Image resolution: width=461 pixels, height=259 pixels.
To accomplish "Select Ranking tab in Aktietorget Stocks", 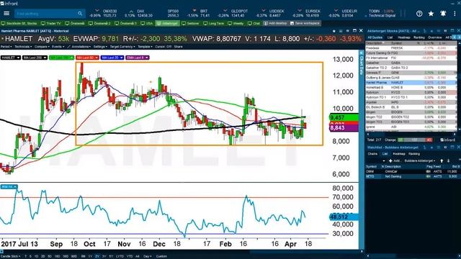I will (x=419, y=37).
